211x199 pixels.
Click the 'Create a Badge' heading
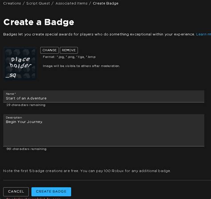coord(39,22)
